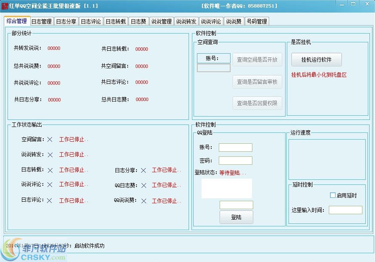
Task: Click the 查询空间是否开放 button
Action: [x=257, y=60]
